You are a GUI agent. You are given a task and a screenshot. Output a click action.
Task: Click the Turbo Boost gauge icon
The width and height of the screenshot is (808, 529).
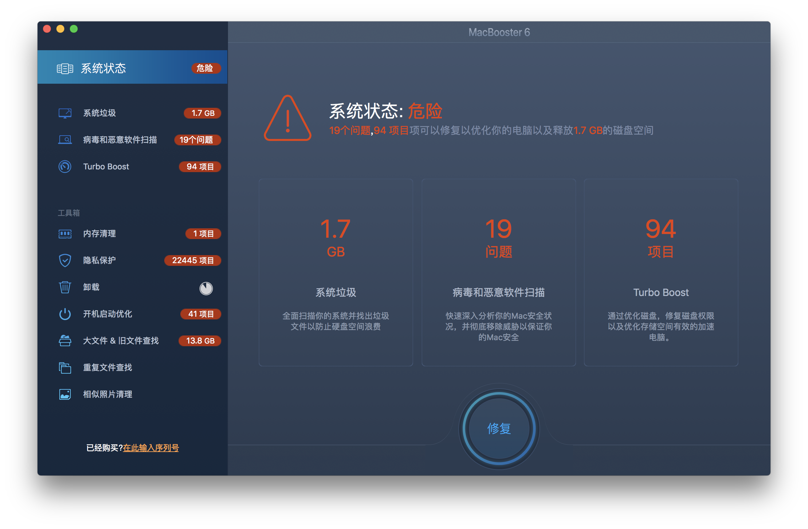click(x=65, y=167)
